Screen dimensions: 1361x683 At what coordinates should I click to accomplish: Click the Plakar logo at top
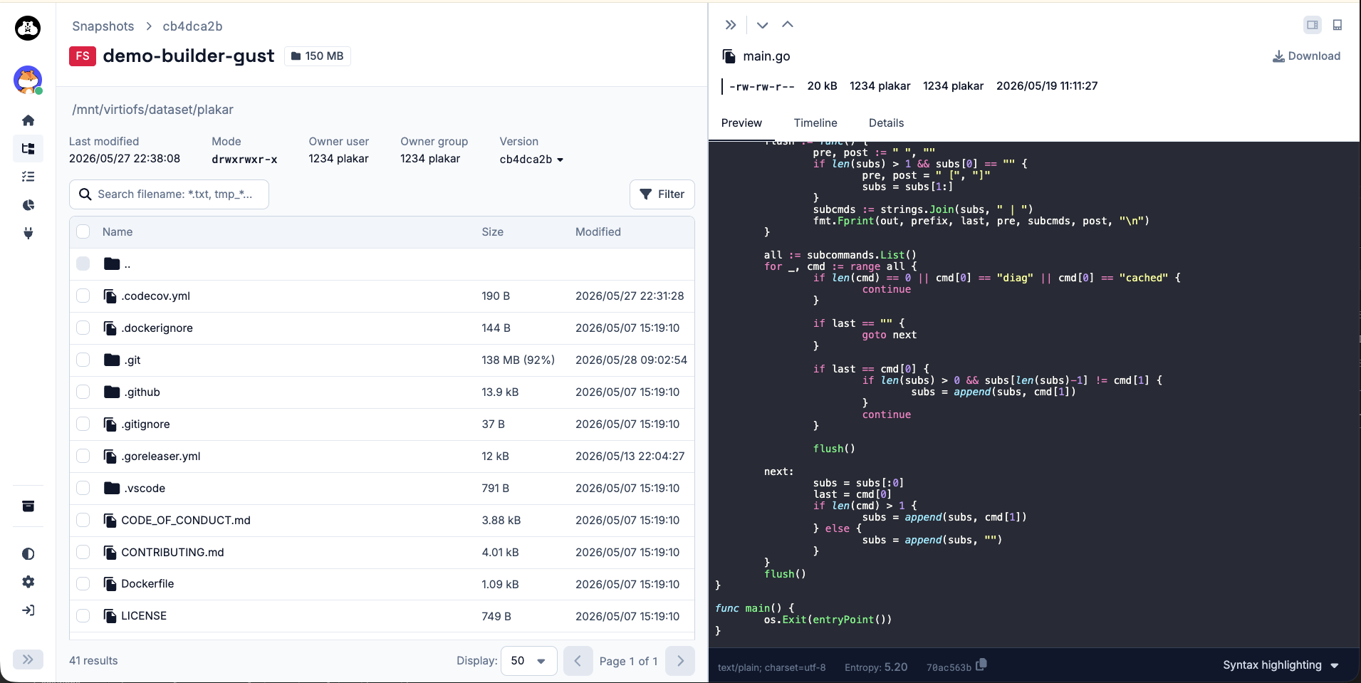click(28, 28)
